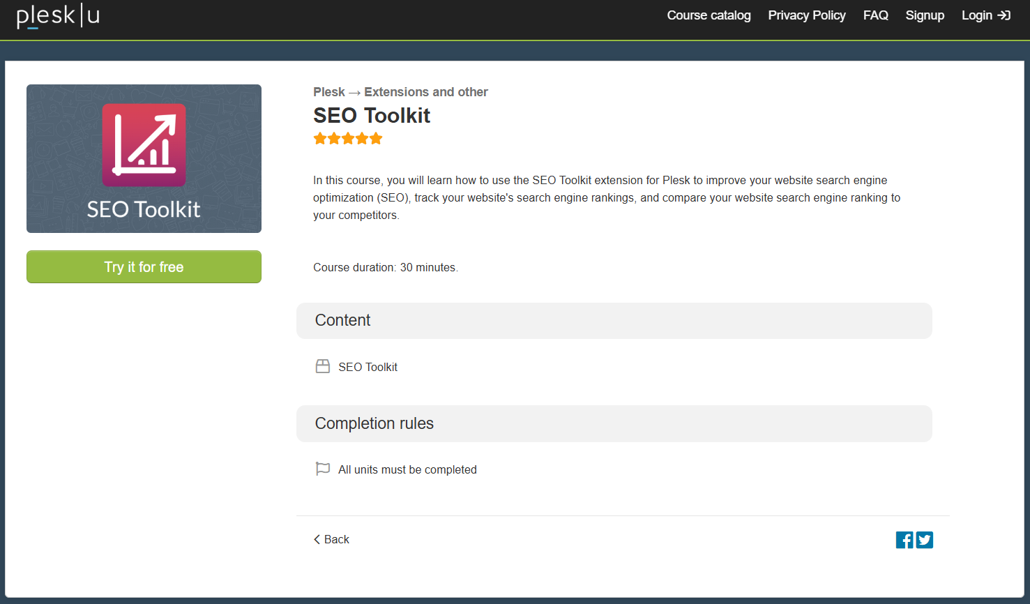1030x604 pixels.
Task: Click the SEO Toolkit course heading
Action: (372, 116)
